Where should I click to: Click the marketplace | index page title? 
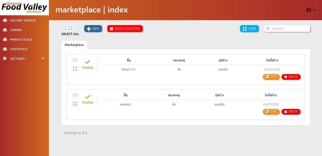pyautogui.click(x=92, y=10)
